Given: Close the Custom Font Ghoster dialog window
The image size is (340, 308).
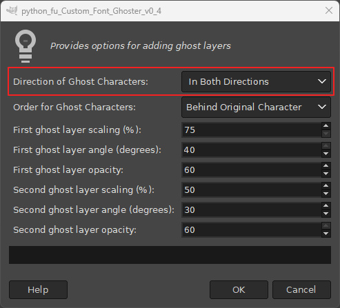Looking at the screenshot, I should point(329,10).
